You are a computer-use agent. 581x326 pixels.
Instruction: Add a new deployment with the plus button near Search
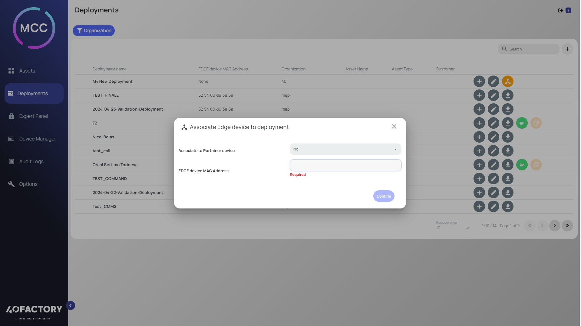[x=567, y=49]
